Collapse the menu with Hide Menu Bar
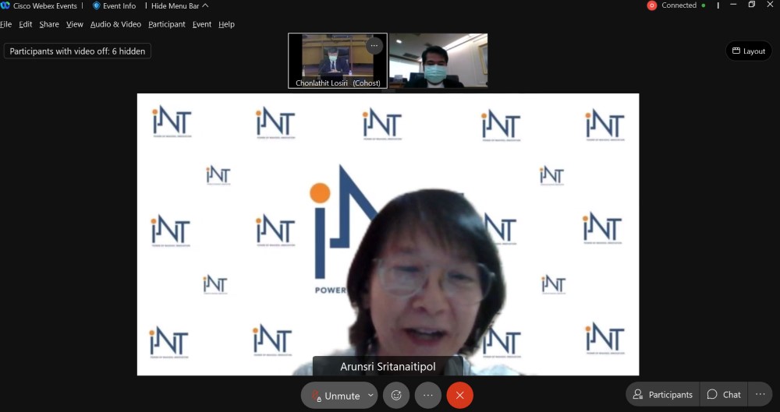Screen dimensions: 780x412 (179, 6)
